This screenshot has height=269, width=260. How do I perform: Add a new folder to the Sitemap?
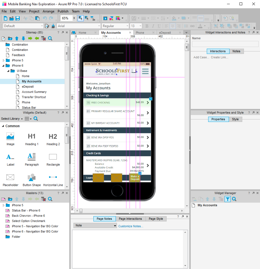click(x=10, y=38)
